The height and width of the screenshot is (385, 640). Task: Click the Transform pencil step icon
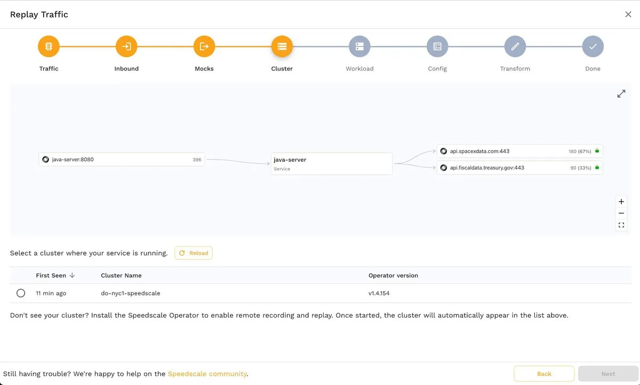tap(515, 46)
